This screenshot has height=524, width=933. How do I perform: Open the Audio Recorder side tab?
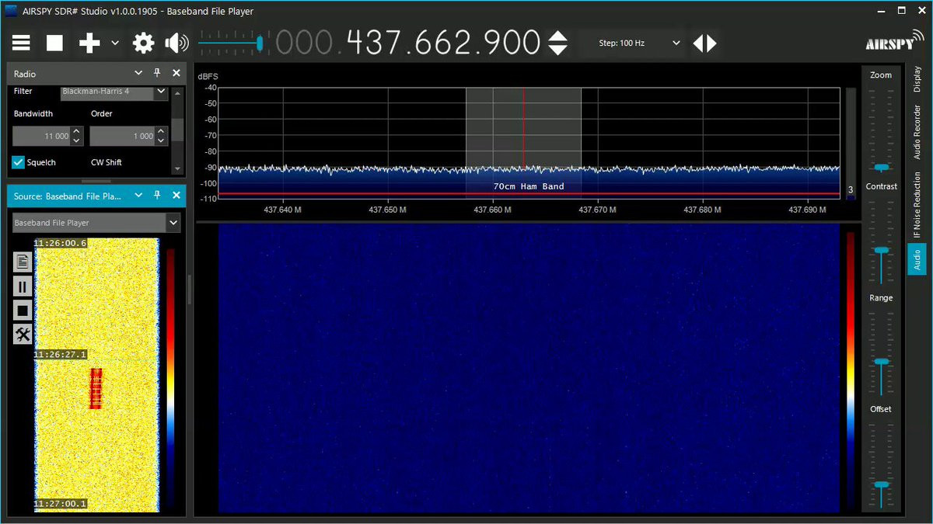pyautogui.click(x=917, y=132)
